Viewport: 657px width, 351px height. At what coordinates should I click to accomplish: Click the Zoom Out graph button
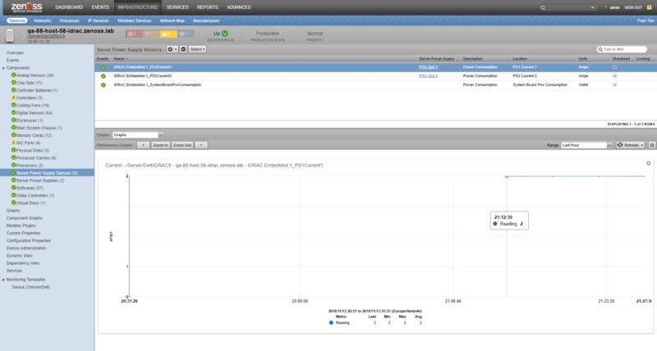[182, 145]
